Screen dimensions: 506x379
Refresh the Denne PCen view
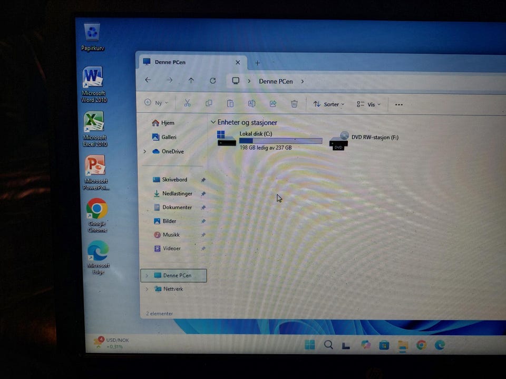point(212,81)
